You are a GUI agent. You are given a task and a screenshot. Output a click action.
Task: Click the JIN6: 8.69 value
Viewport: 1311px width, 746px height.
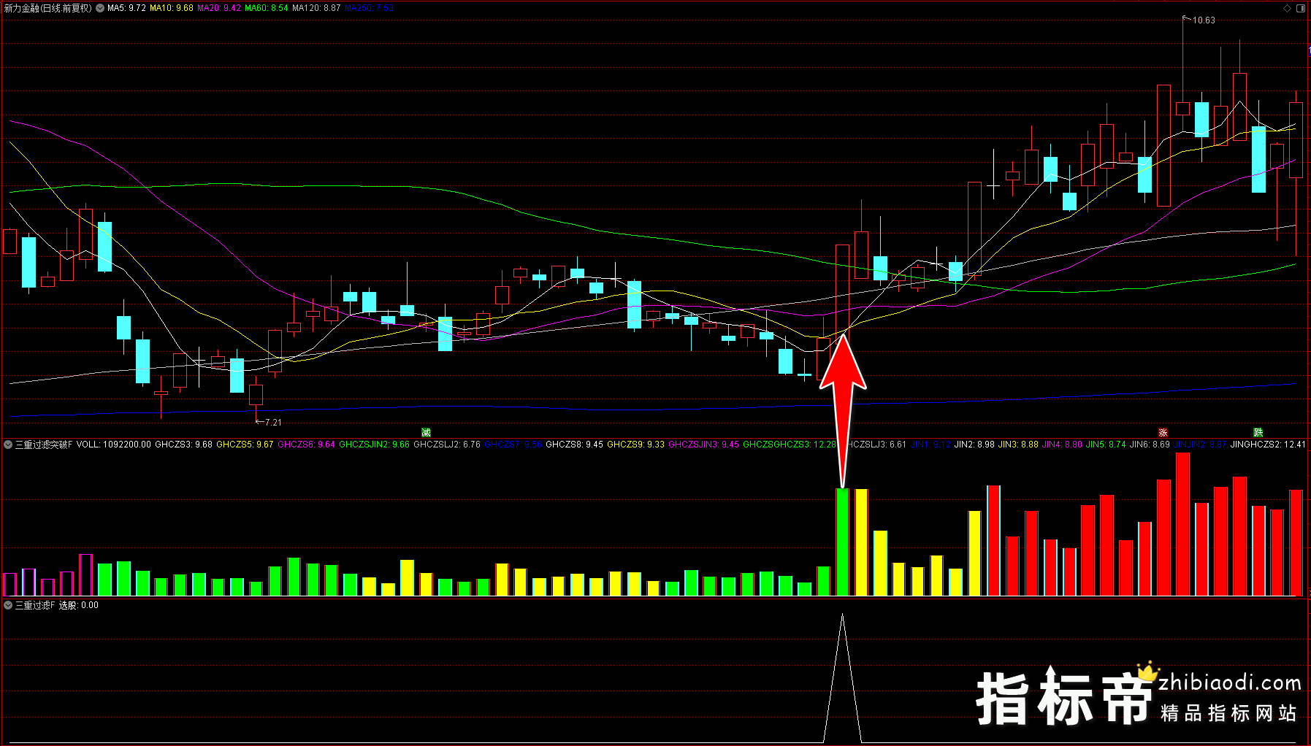coord(1150,444)
